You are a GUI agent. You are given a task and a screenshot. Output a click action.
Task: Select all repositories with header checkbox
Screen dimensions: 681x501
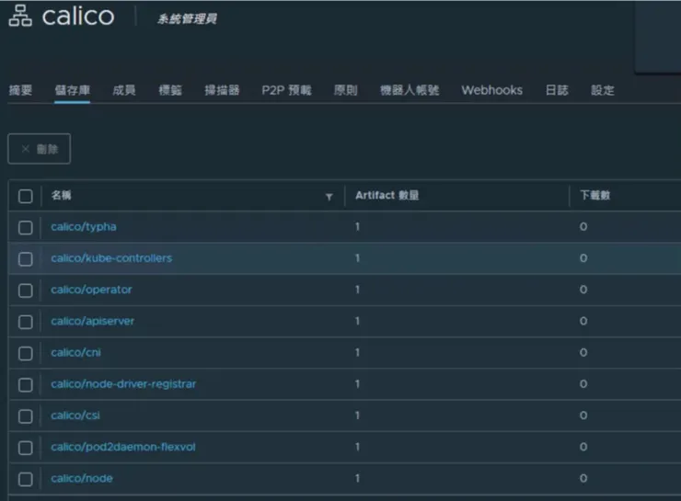tap(26, 196)
